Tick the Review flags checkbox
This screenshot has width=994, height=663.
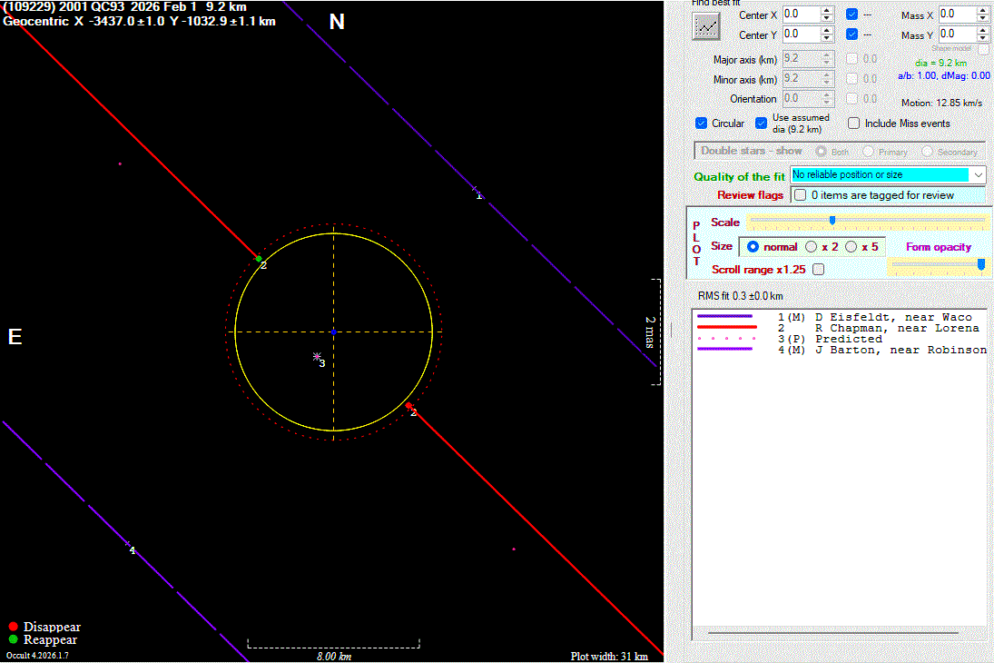800,195
